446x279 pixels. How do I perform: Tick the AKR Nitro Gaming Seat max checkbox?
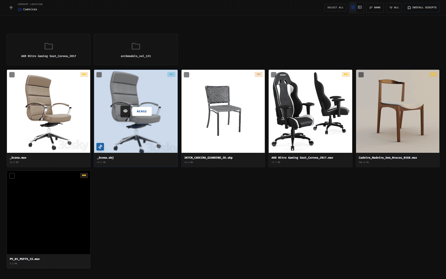tap(274, 75)
